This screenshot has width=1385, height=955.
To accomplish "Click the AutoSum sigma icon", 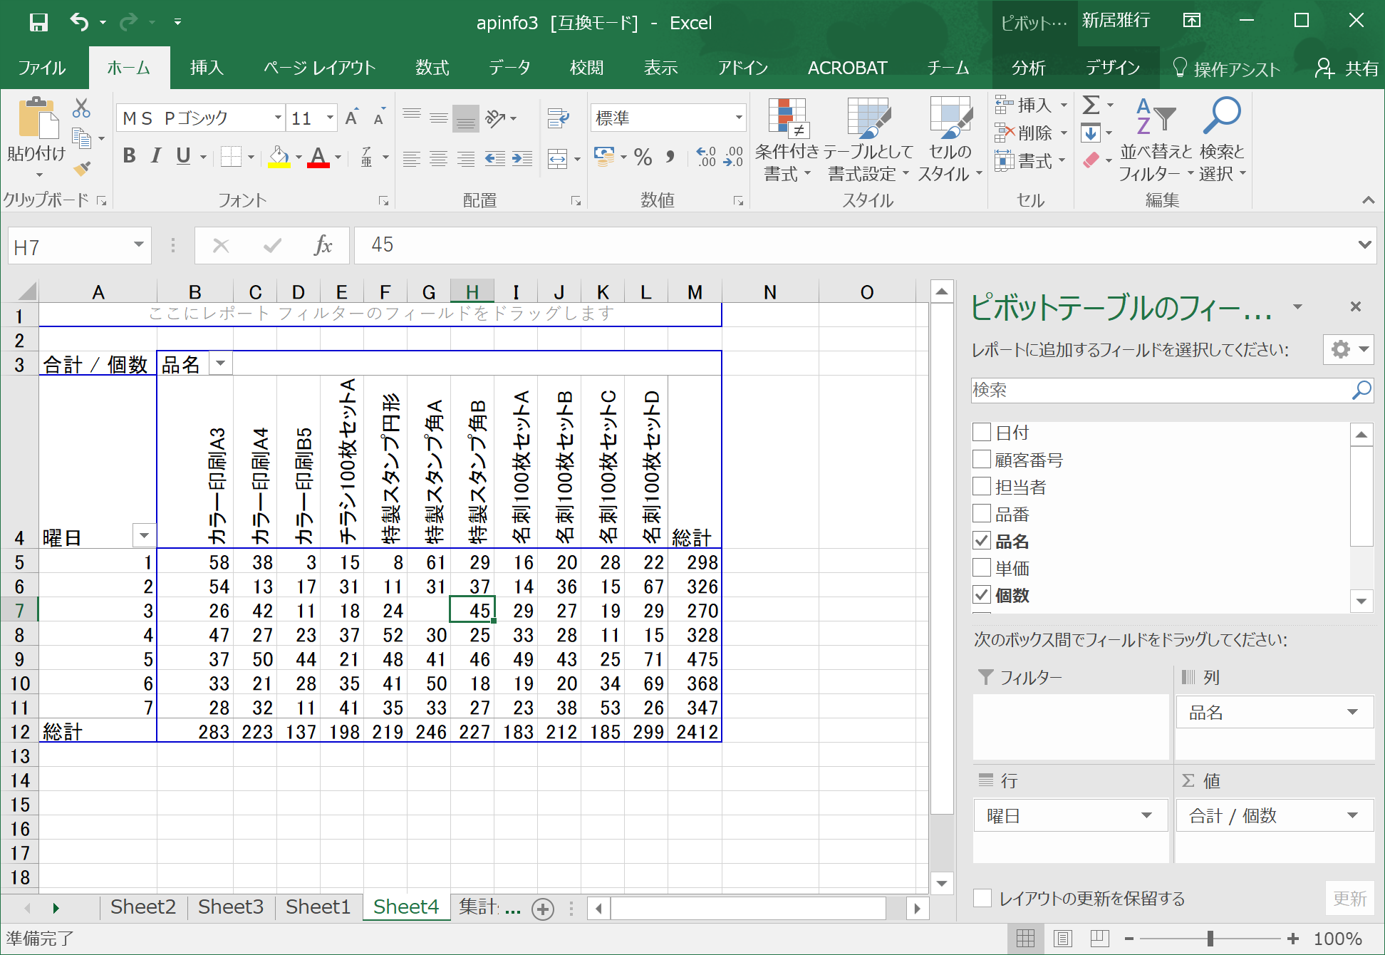I will (x=1091, y=105).
